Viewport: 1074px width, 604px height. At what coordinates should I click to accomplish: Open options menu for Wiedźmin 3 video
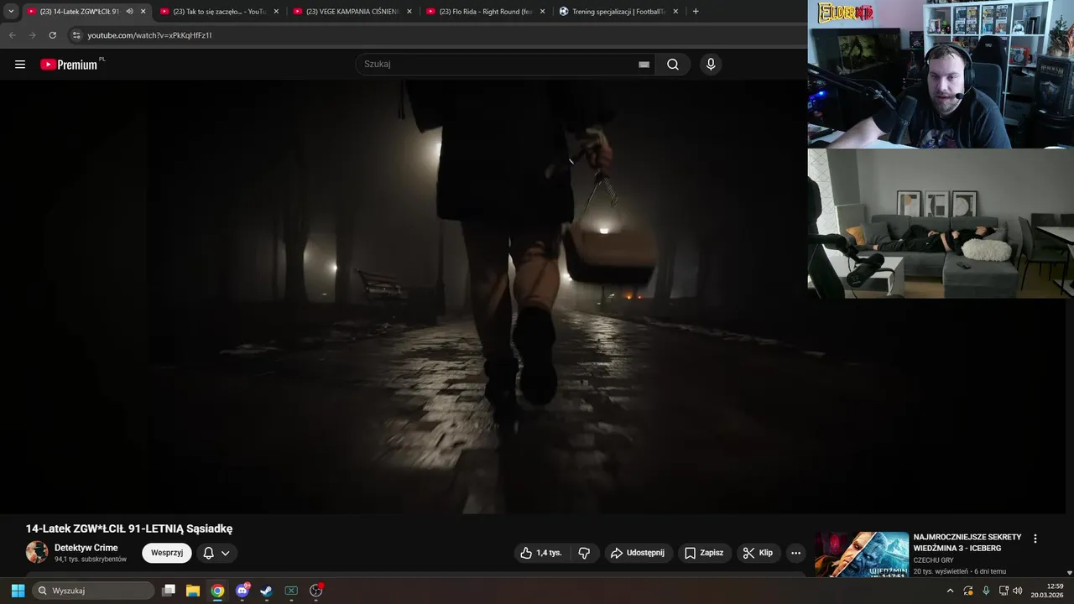click(1035, 539)
